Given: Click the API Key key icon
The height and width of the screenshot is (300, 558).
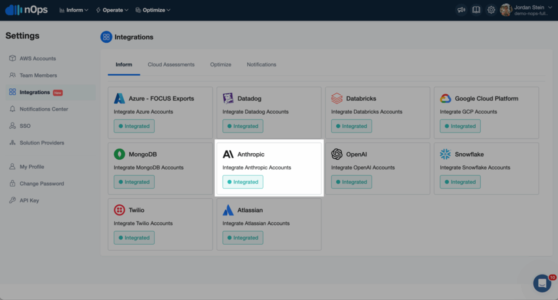Looking at the screenshot, I should click(13, 201).
